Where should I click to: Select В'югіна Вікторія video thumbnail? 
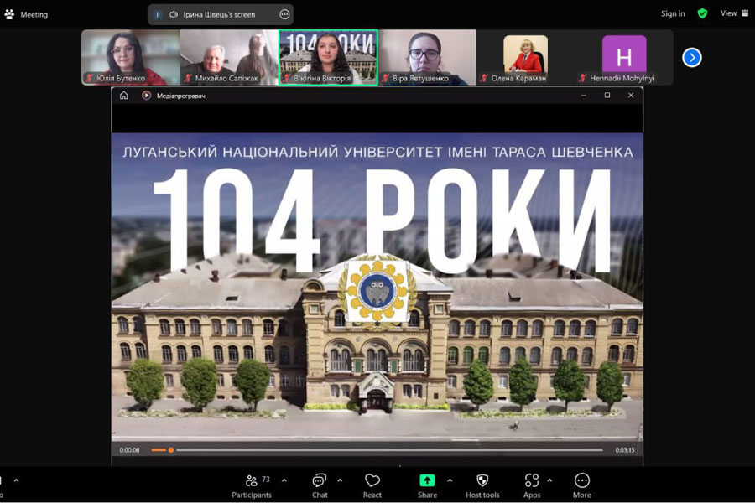click(x=328, y=57)
